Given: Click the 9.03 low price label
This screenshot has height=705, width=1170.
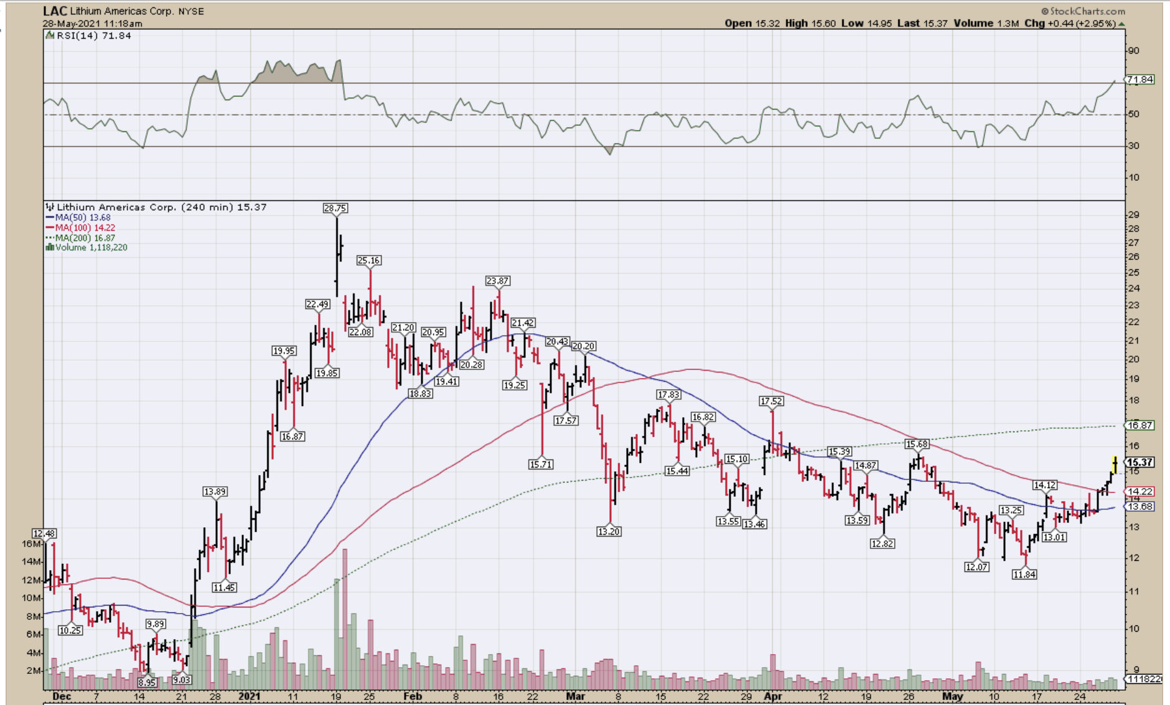Looking at the screenshot, I should tap(182, 680).
